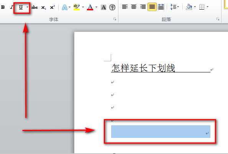Toggle italic formatting
Screen dimensions: 228x154
[11, 7]
